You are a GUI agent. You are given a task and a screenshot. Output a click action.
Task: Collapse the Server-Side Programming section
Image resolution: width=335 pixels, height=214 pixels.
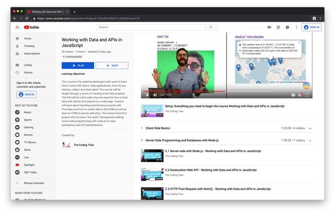[310, 141]
